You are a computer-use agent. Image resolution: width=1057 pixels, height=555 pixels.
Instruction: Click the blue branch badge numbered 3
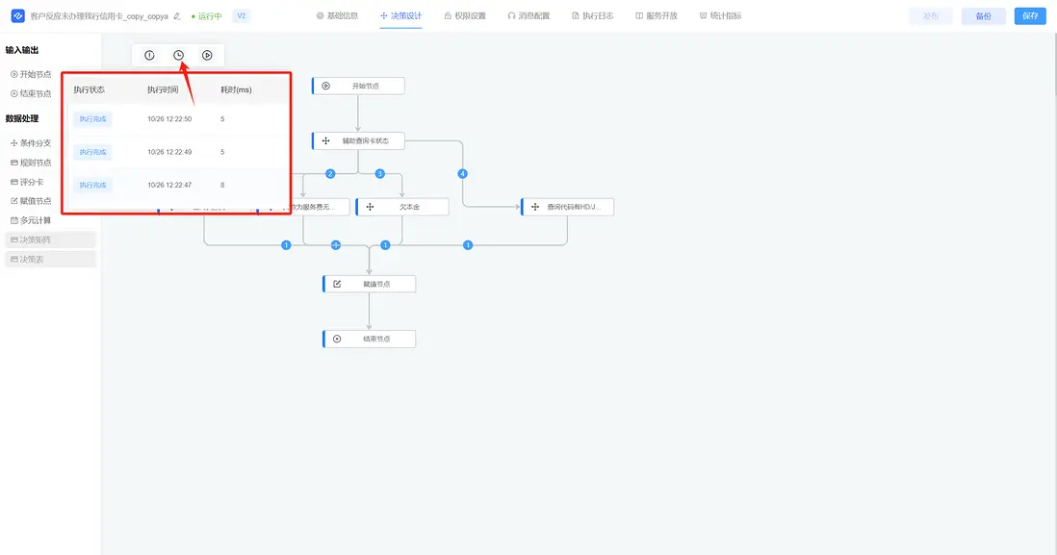pyautogui.click(x=379, y=174)
